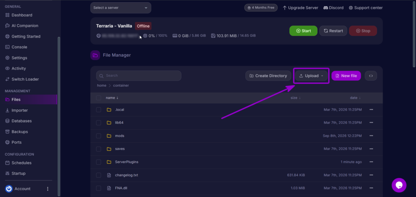Image resolution: width=416 pixels, height=197 pixels.
Task: Open the live chat bubble
Action: tap(399, 185)
